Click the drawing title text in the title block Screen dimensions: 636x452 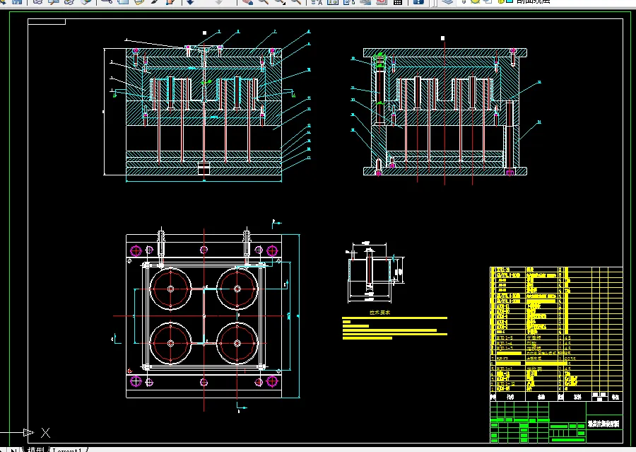[604, 424]
